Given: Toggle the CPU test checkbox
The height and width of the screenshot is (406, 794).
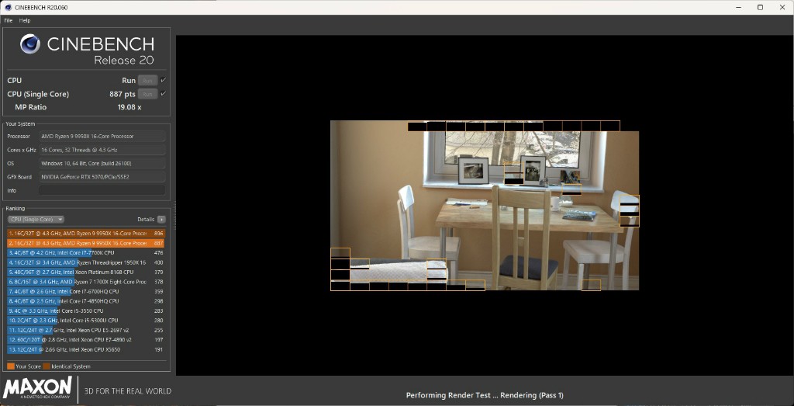Looking at the screenshot, I should [164, 80].
